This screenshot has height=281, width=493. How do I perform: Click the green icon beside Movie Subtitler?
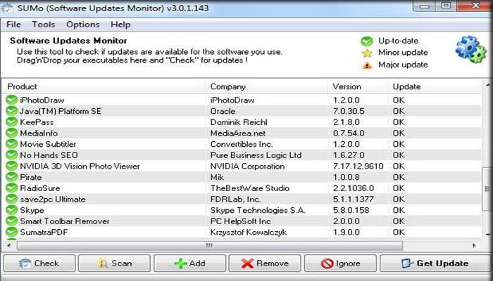(12, 144)
